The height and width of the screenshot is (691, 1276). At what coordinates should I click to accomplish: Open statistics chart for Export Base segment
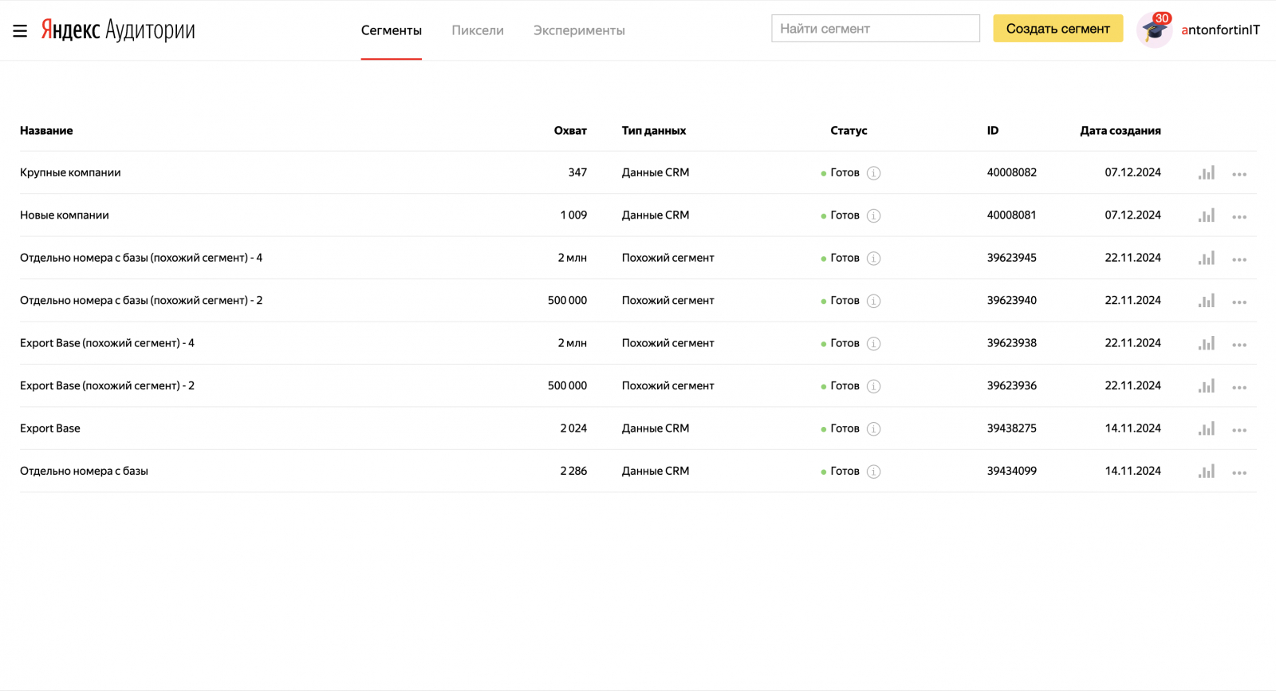point(1206,429)
